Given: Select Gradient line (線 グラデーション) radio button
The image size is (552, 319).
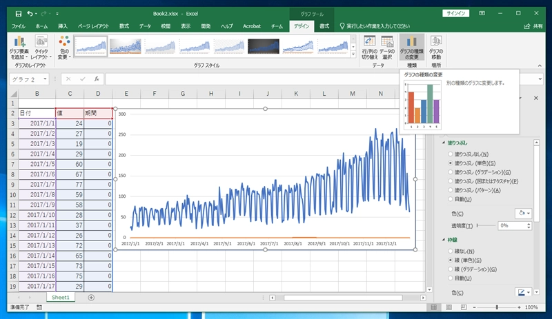Looking at the screenshot, I should pyautogui.click(x=451, y=269).
